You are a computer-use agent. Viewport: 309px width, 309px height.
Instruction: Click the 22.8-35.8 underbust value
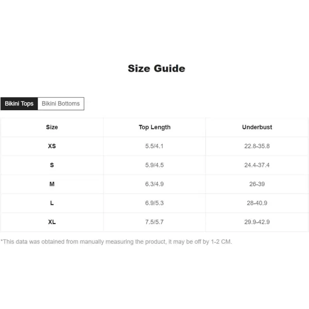coord(257,146)
